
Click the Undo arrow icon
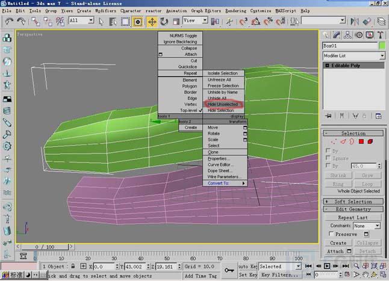(9, 22)
